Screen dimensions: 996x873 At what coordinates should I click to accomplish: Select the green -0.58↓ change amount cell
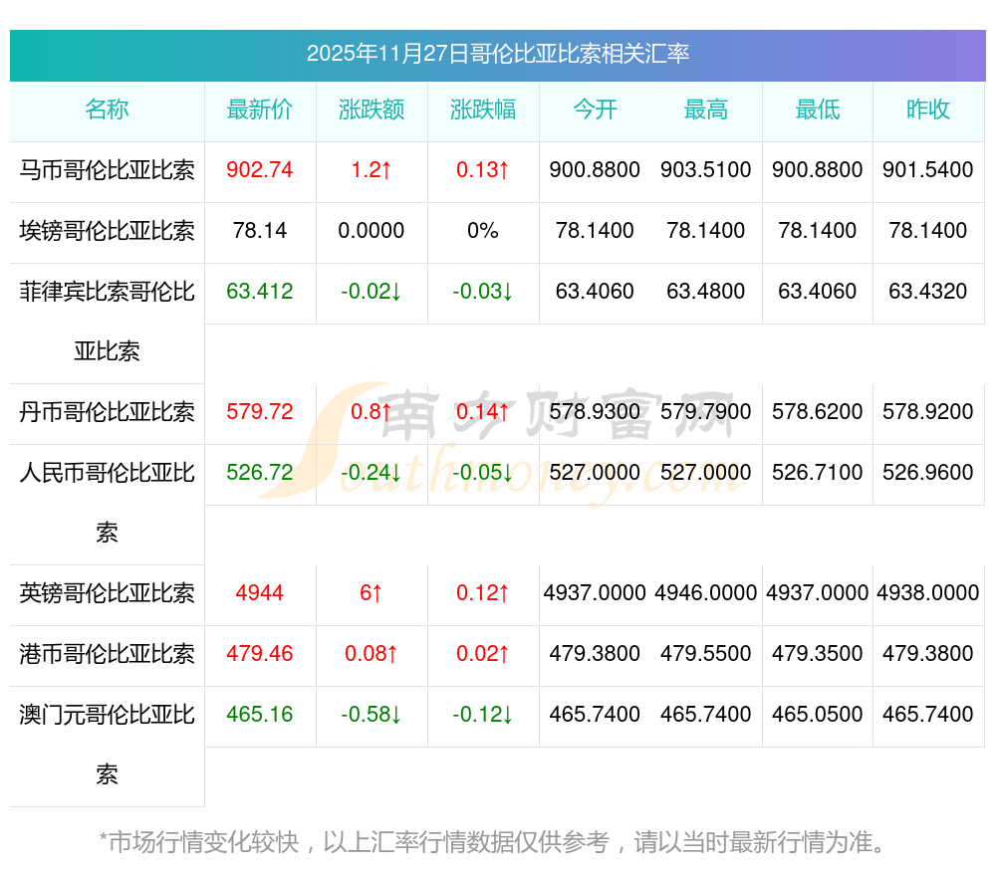click(372, 715)
